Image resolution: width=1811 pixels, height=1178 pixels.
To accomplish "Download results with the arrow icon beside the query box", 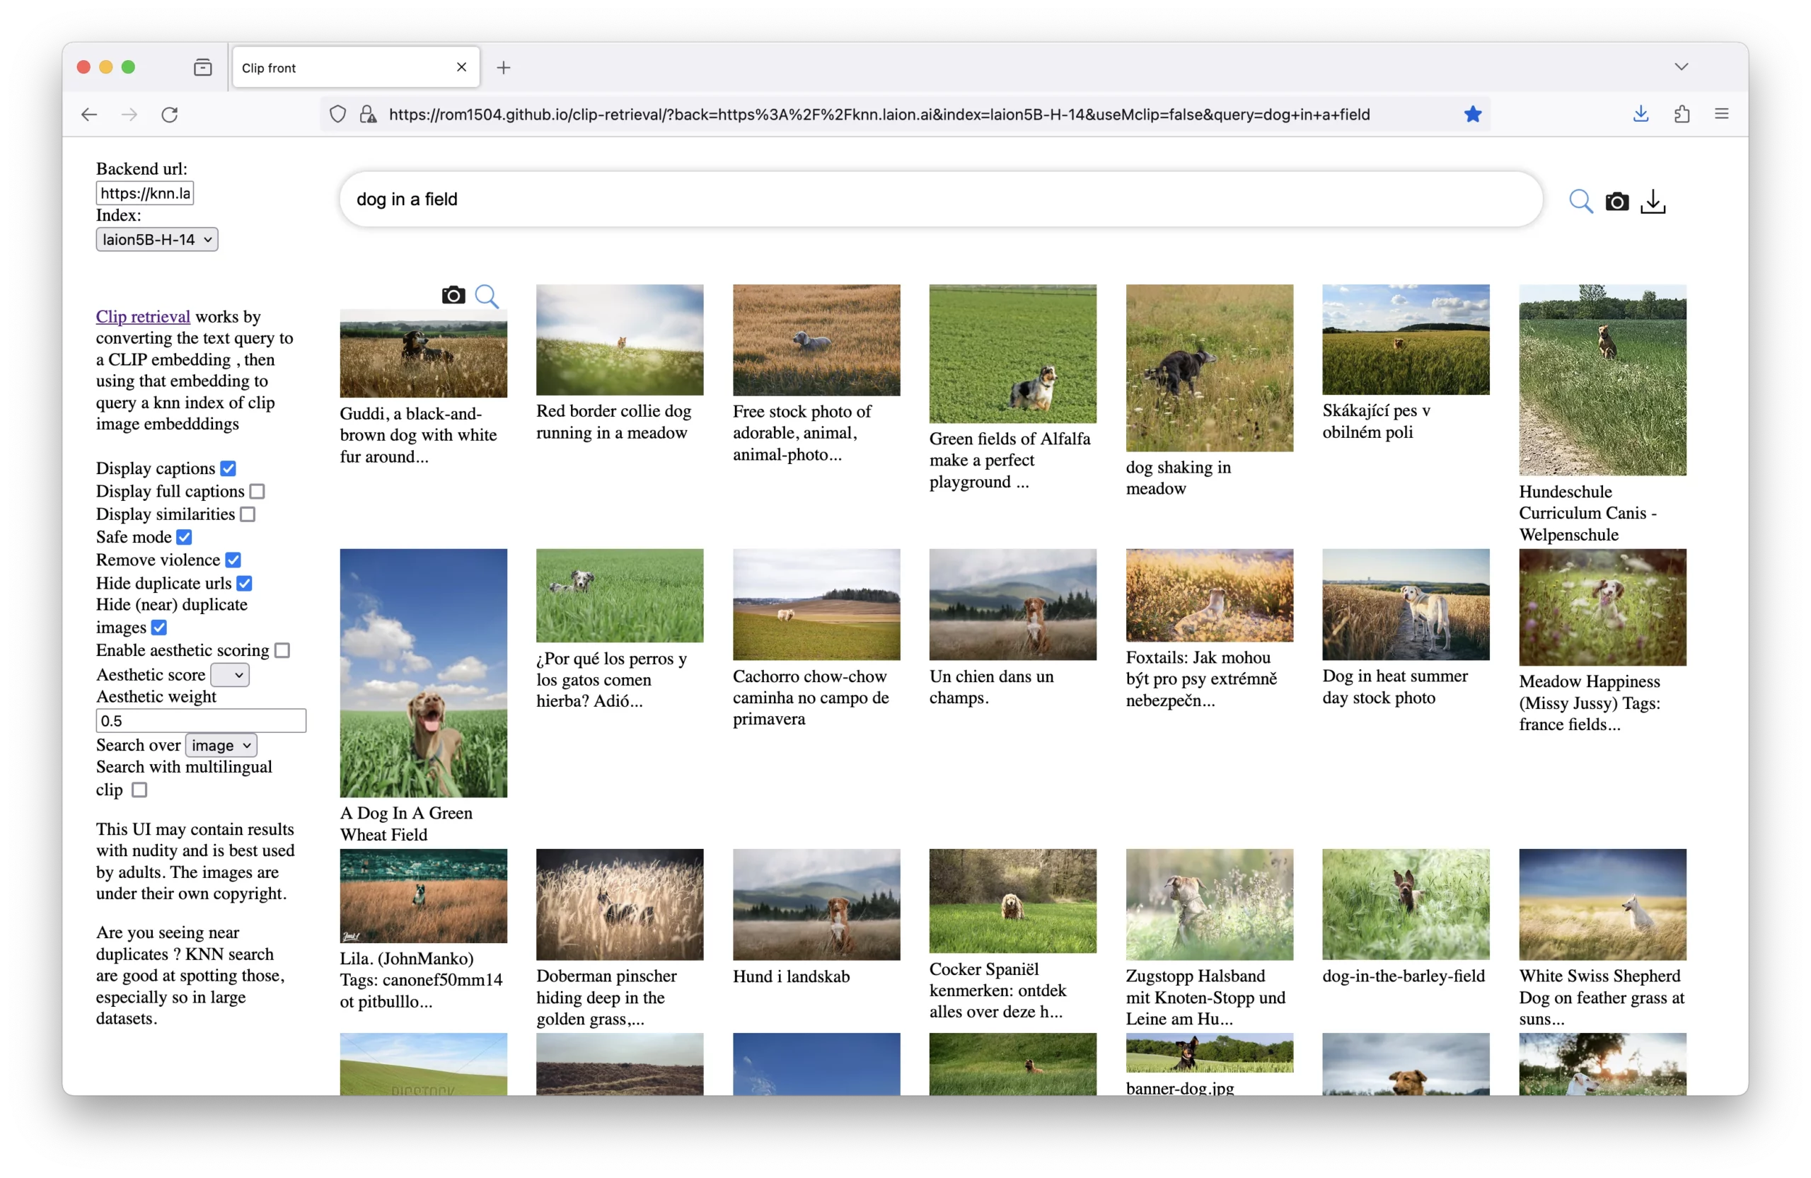I will click(1653, 201).
